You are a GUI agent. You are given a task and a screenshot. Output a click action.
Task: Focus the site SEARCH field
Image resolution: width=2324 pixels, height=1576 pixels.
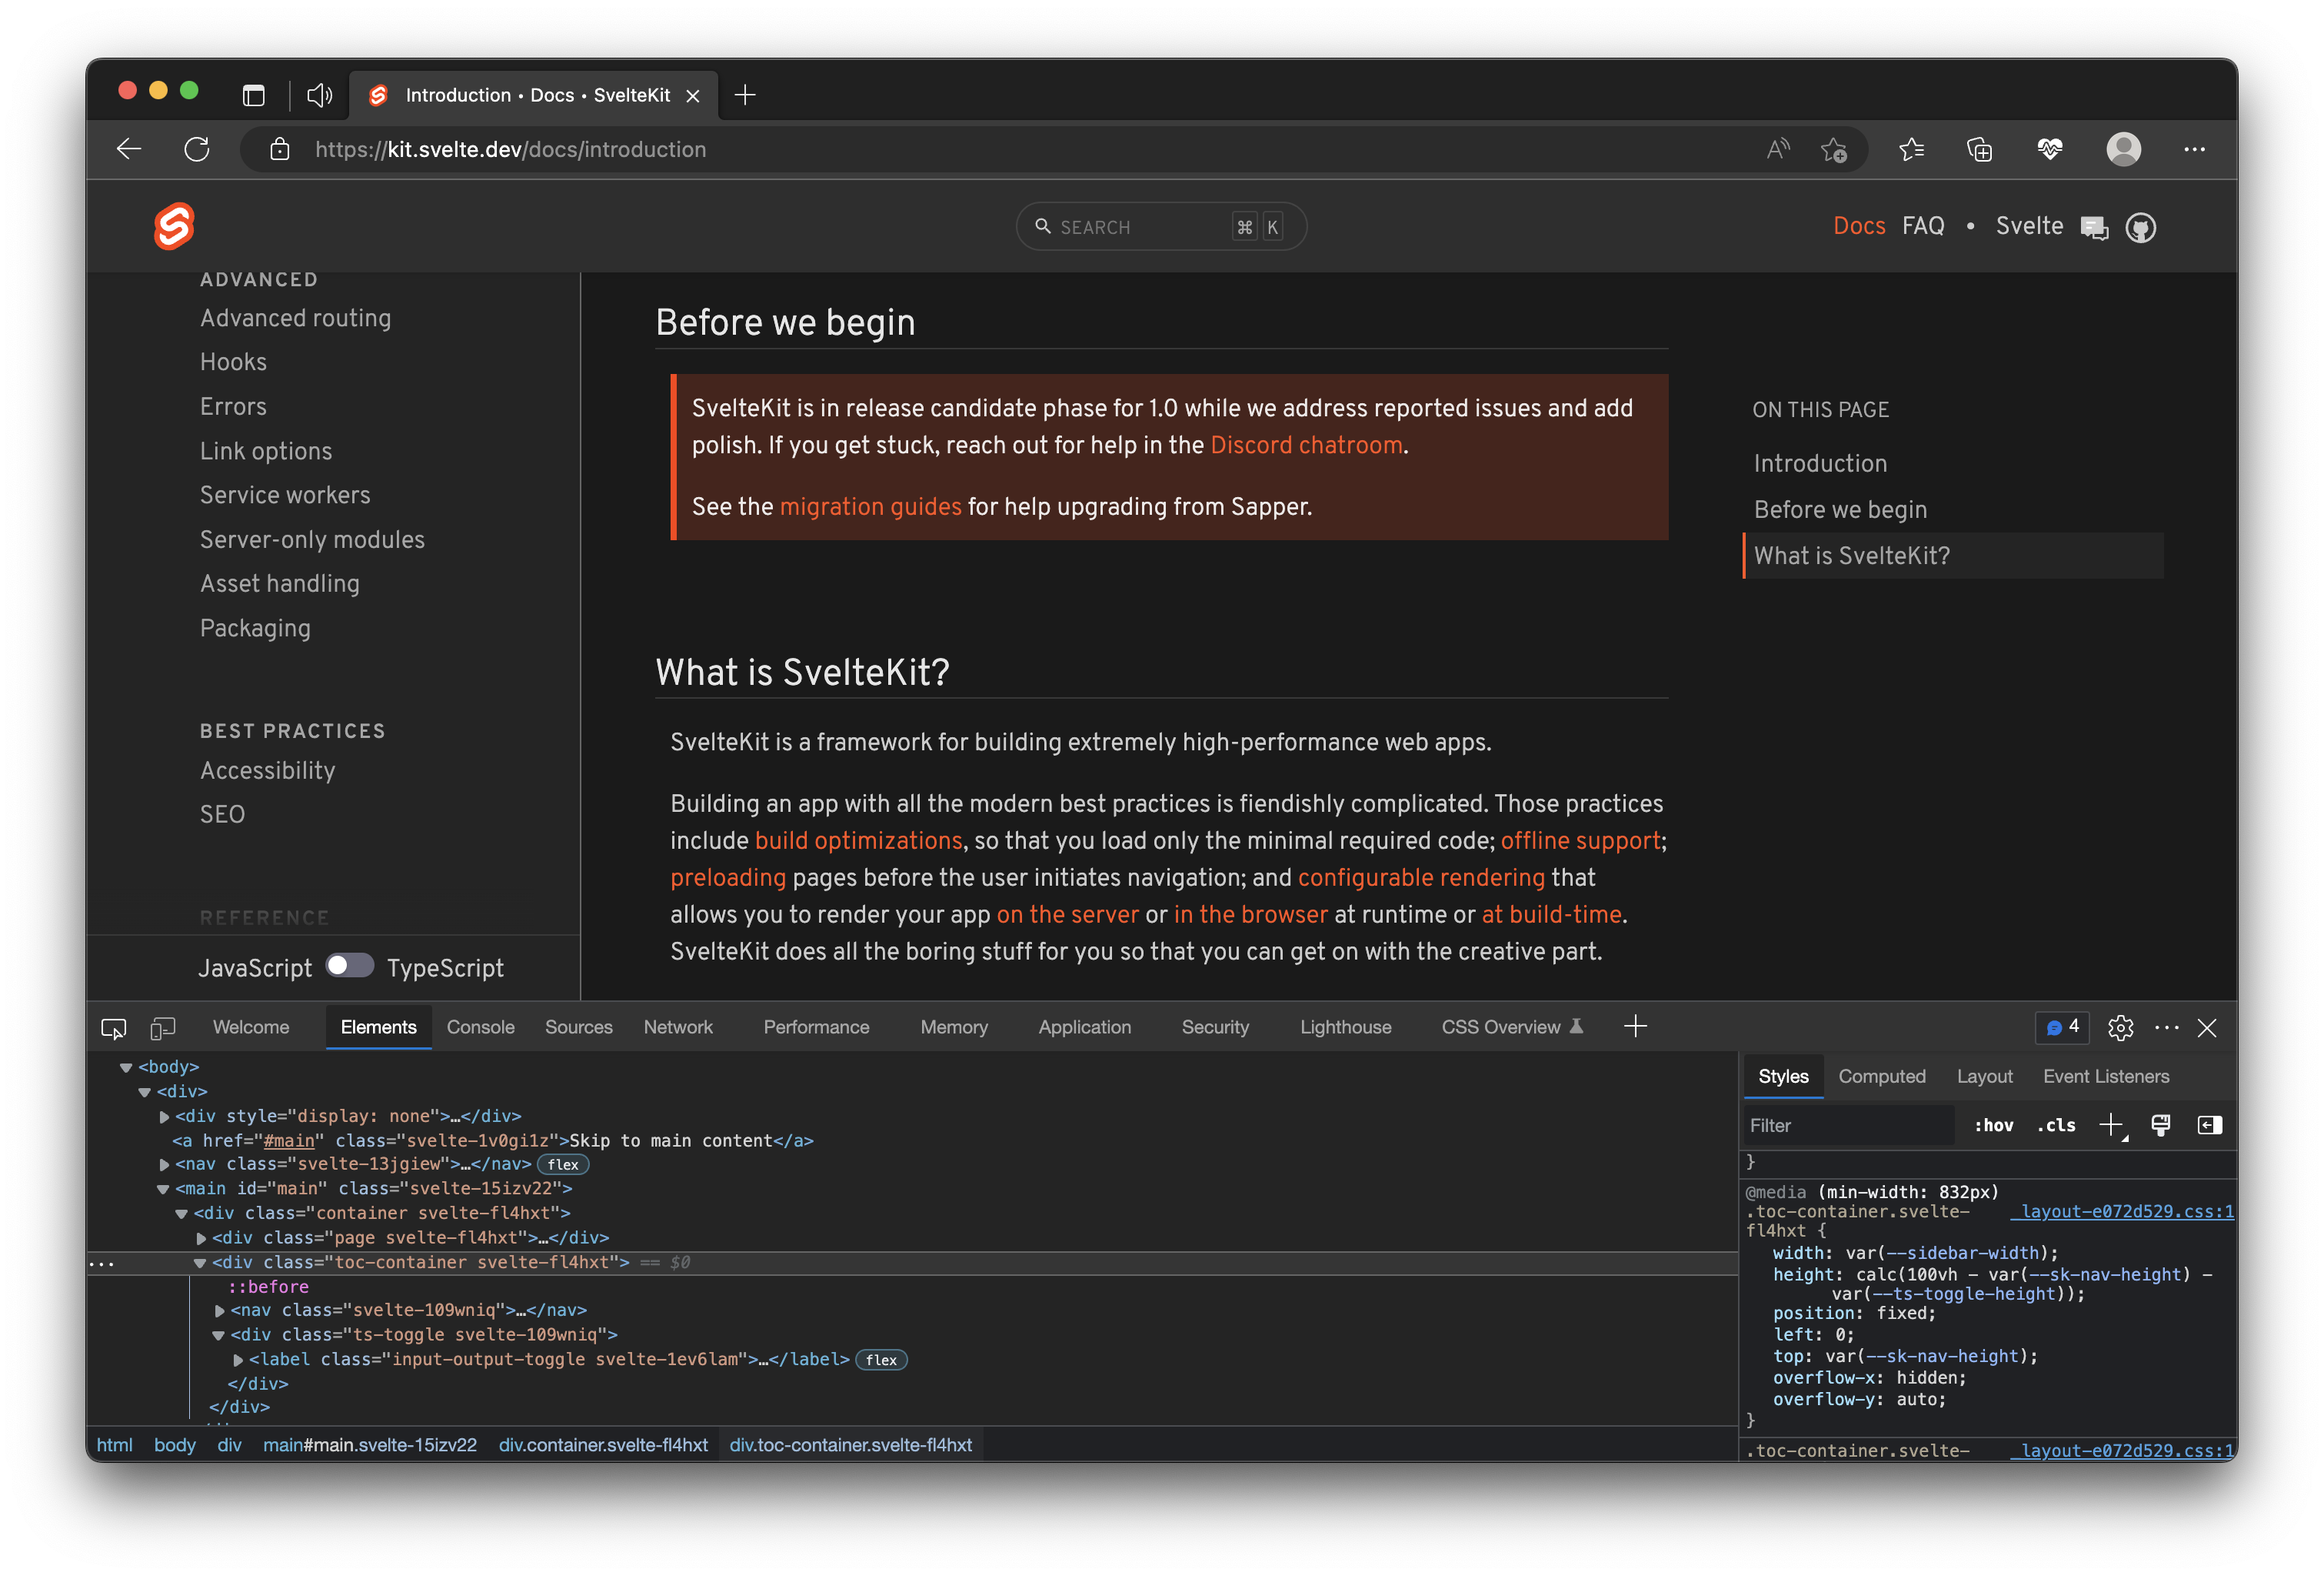[1161, 227]
